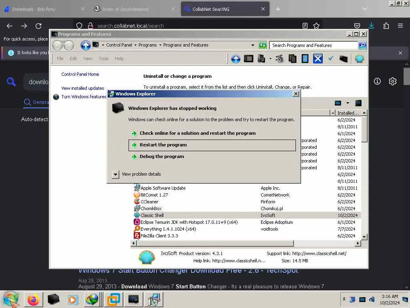Open Classic Shell settings shell icon in toolbar

[x=360, y=59]
